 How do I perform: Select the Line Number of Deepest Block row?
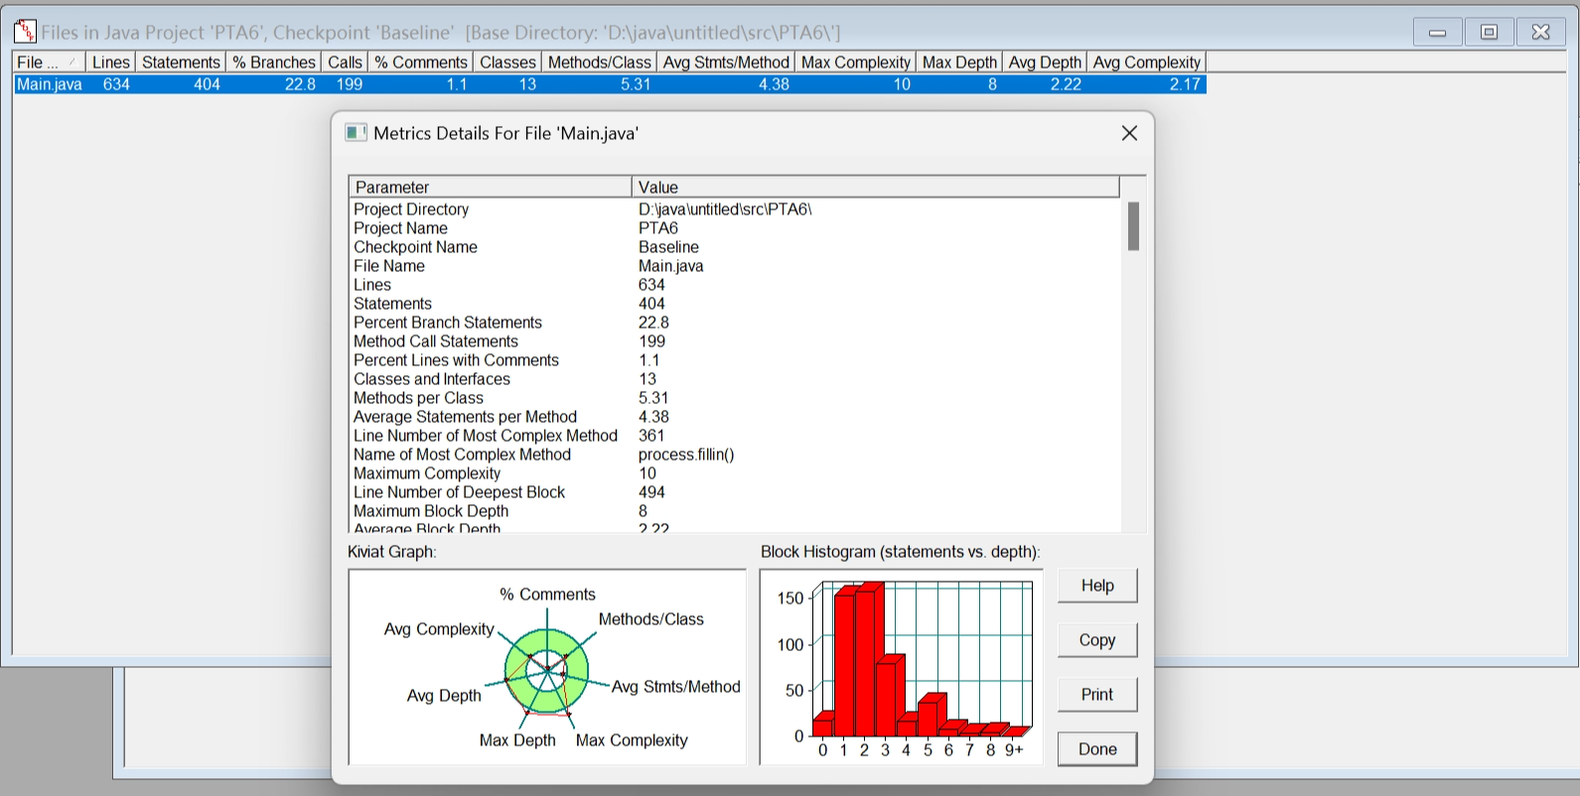736,492
